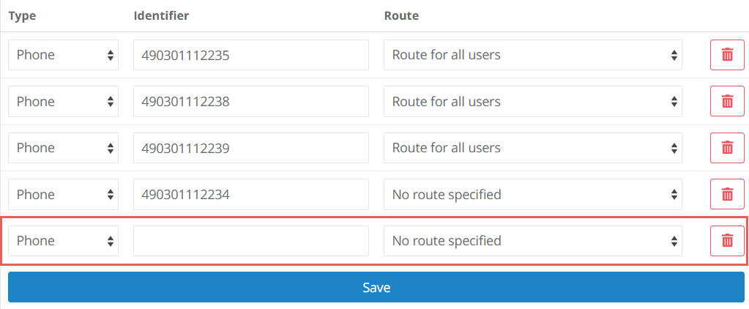Delete the 490301112235 phone row

pyautogui.click(x=727, y=55)
